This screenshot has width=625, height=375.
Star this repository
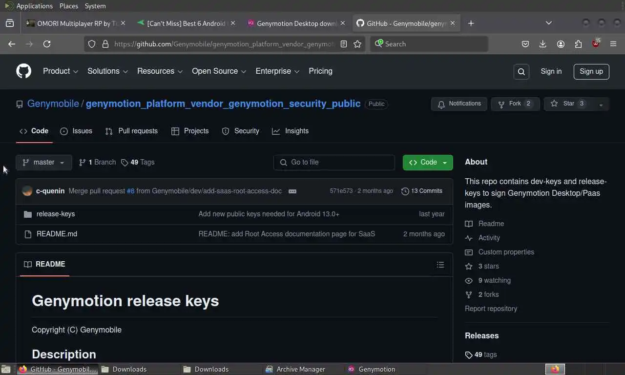click(x=568, y=104)
